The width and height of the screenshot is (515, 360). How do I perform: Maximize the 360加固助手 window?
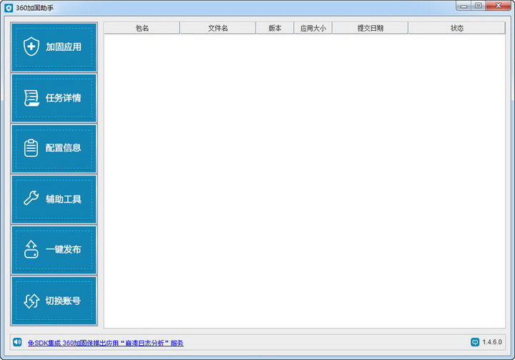[x=479, y=6]
